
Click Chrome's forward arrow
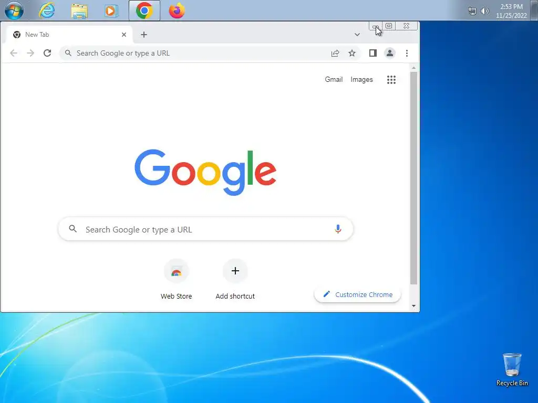click(30, 53)
